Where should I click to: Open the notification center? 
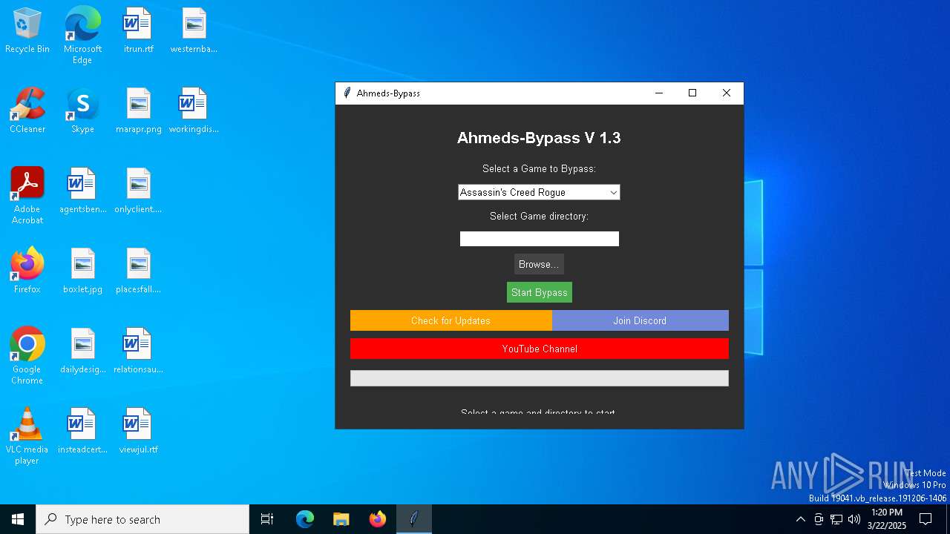click(x=926, y=519)
